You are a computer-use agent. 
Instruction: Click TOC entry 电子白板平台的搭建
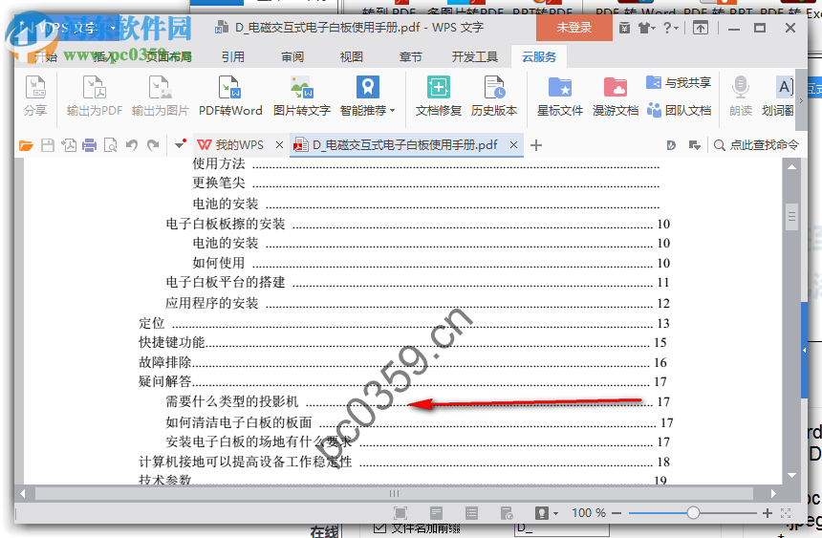point(226,282)
